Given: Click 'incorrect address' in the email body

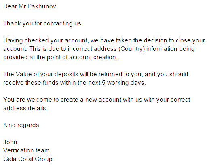Looking at the screenshot, I should point(92,49).
